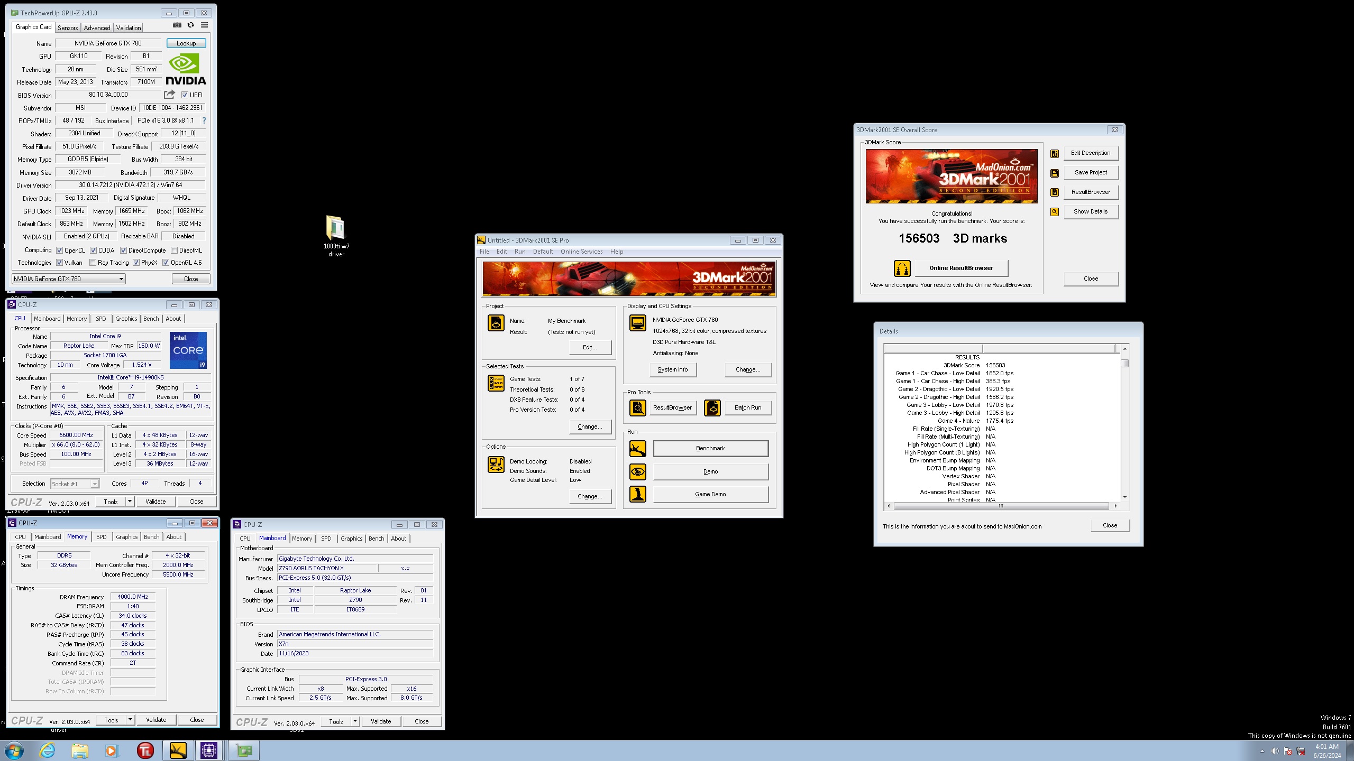The height and width of the screenshot is (761, 1354).
Task: Refresh GPU-Z data with refresh icon
Action: click(190, 25)
